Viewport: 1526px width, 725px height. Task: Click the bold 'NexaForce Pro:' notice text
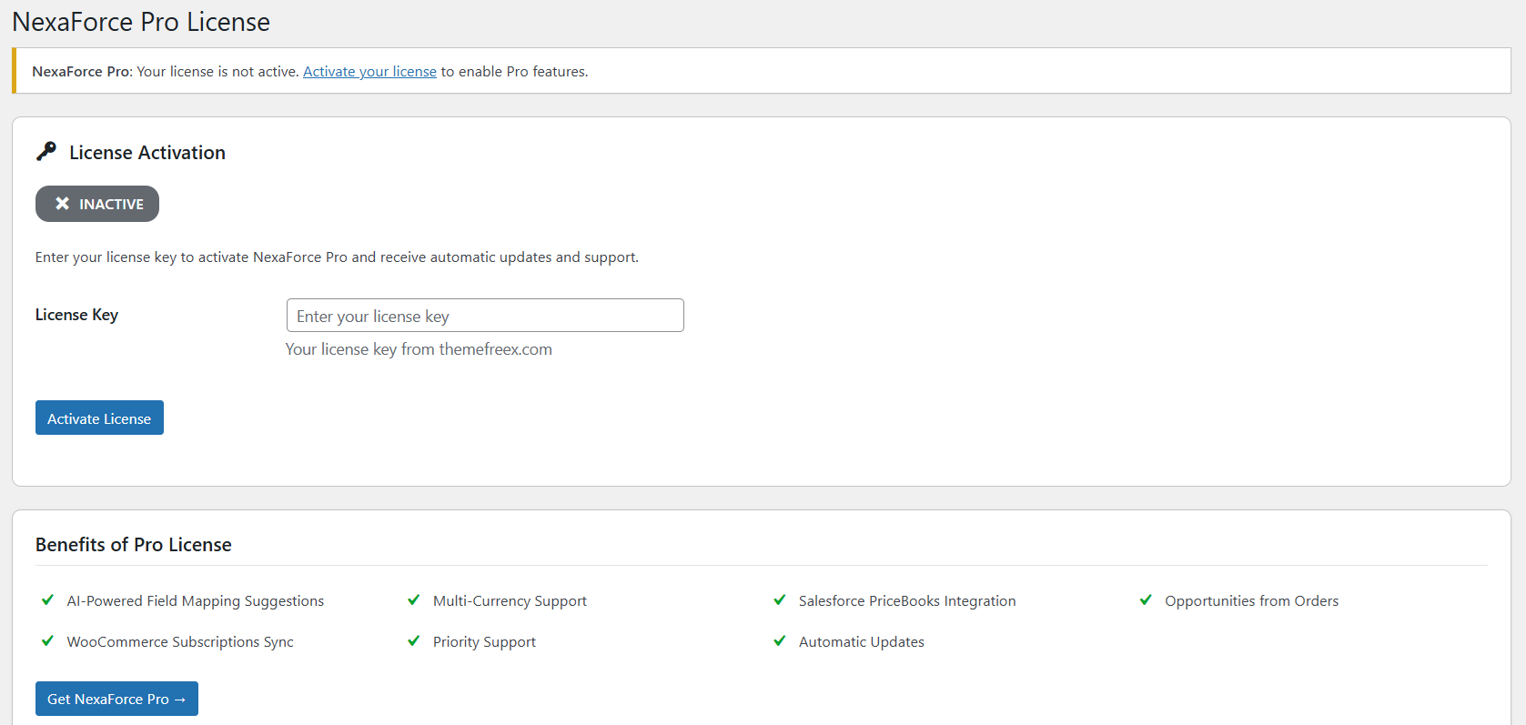click(x=82, y=72)
